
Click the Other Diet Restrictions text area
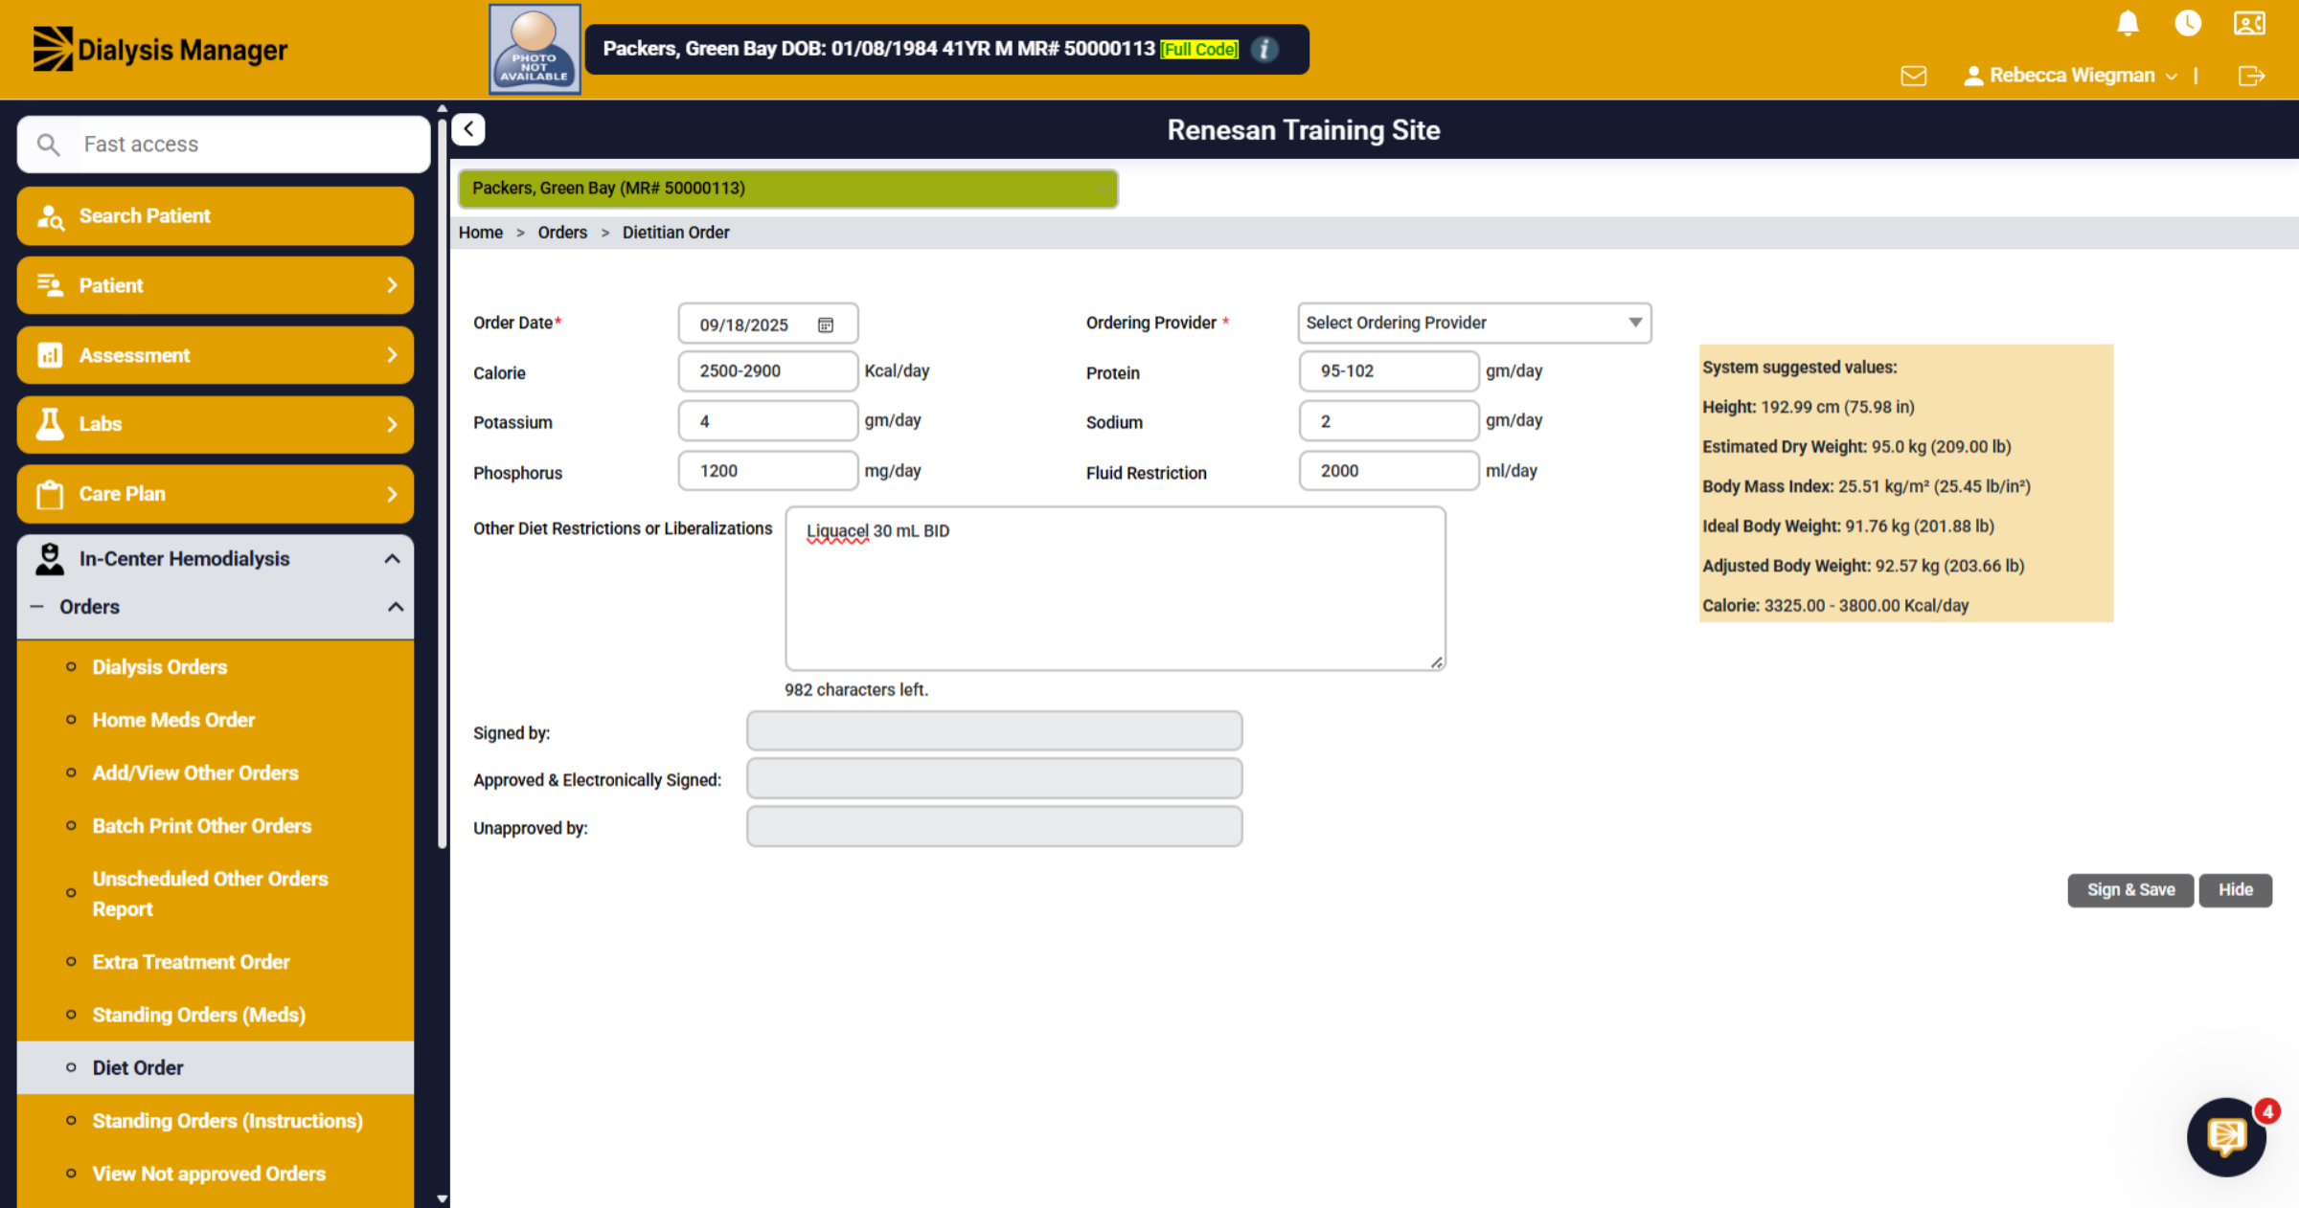[x=1115, y=589]
